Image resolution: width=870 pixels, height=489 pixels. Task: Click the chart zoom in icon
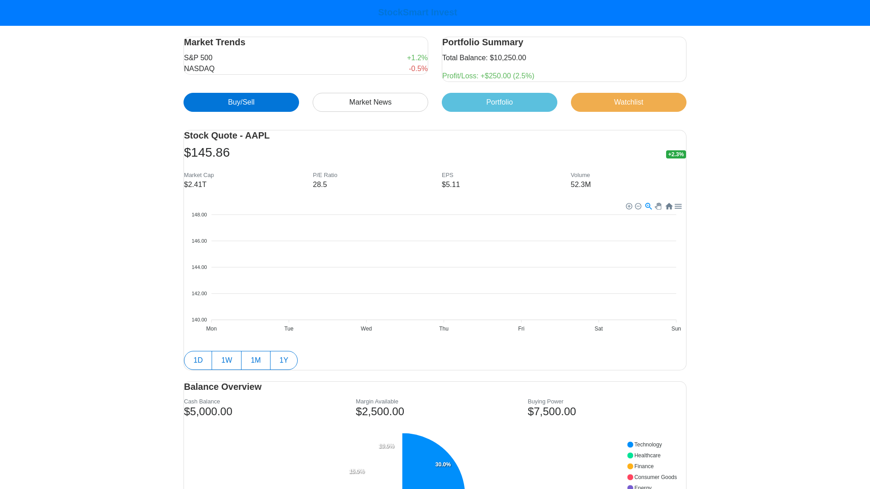629,206
